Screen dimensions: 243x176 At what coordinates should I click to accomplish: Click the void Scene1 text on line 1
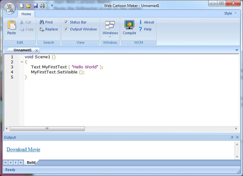tap(38, 57)
